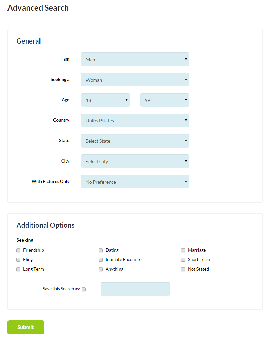This screenshot has height=339, width=269.
Task: Tick the Marriage checkbox
Action: (x=183, y=250)
